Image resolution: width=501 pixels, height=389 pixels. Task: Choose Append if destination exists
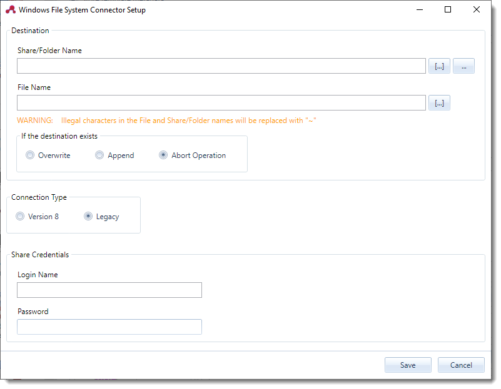coord(99,155)
